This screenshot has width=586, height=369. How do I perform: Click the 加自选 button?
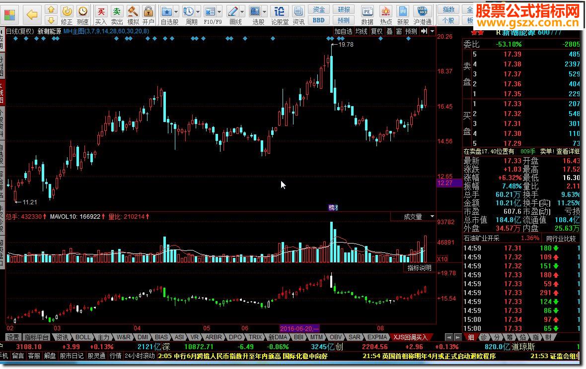coord(343,31)
